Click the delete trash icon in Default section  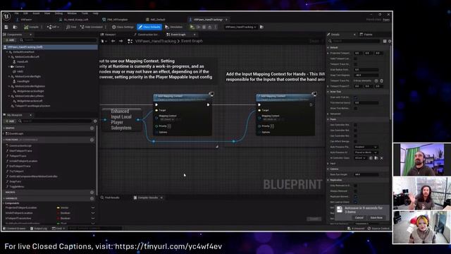tap(382, 81)
